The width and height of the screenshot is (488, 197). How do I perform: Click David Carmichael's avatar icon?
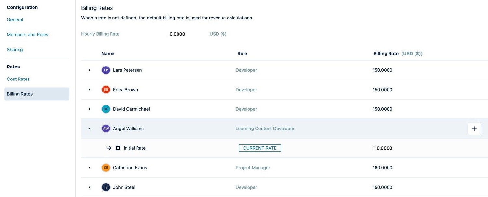tap(105, 108)
